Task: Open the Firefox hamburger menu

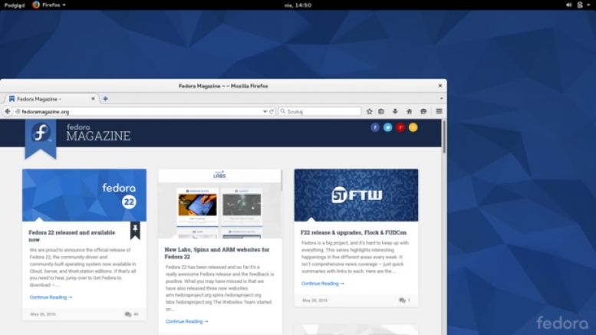Action: [x=439, y=111]
